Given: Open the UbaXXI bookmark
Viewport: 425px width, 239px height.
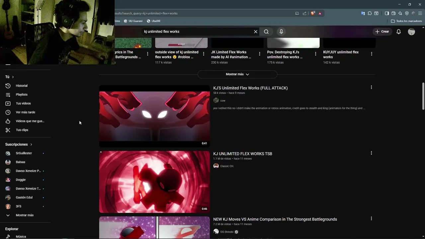Looking at the screenshot, I should [x=153, y=21].
